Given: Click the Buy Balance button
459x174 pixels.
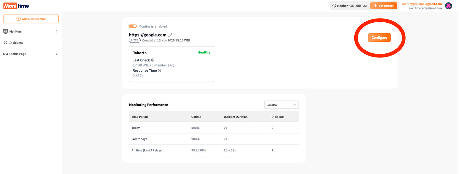Looking at the screenshot, I should point(384,6).
